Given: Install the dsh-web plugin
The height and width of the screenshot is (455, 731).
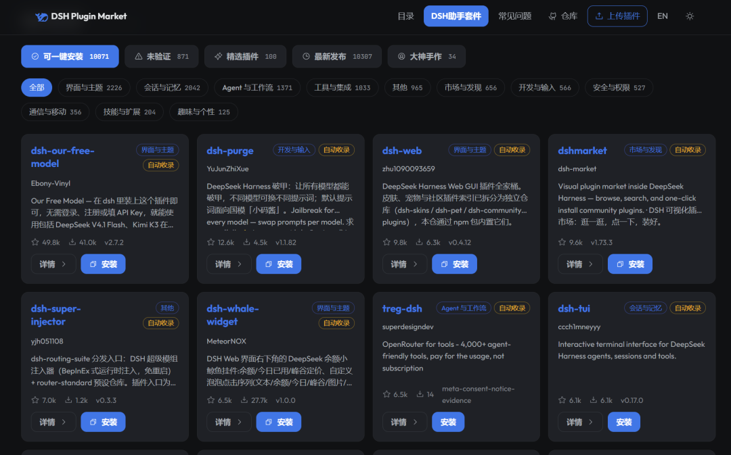Looking at the screenshot, I should (455, 264).
